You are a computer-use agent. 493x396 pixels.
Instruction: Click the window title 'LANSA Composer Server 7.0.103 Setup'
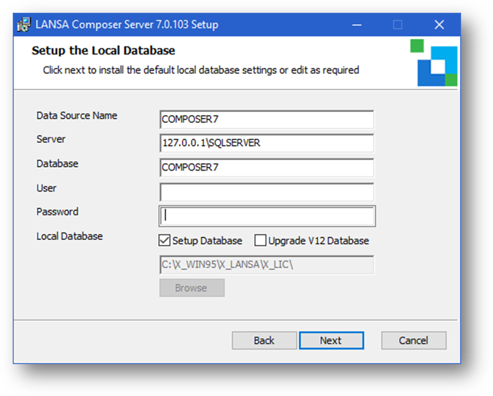pyautogui.click(x=126, y=24)
